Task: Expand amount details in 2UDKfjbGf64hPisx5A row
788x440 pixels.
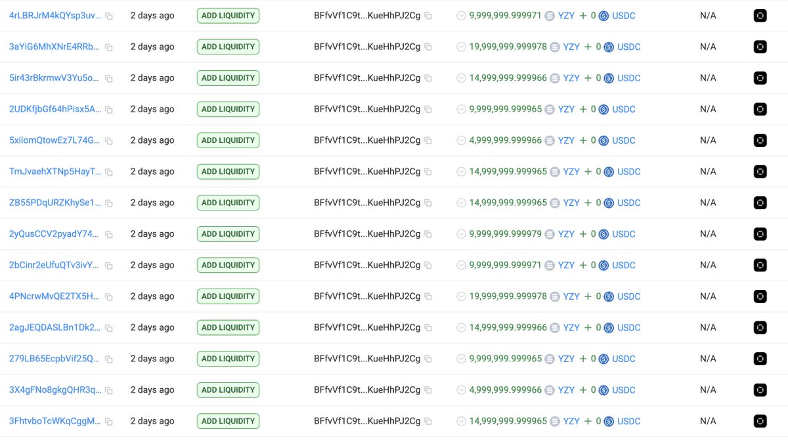Action: (461, 110)
